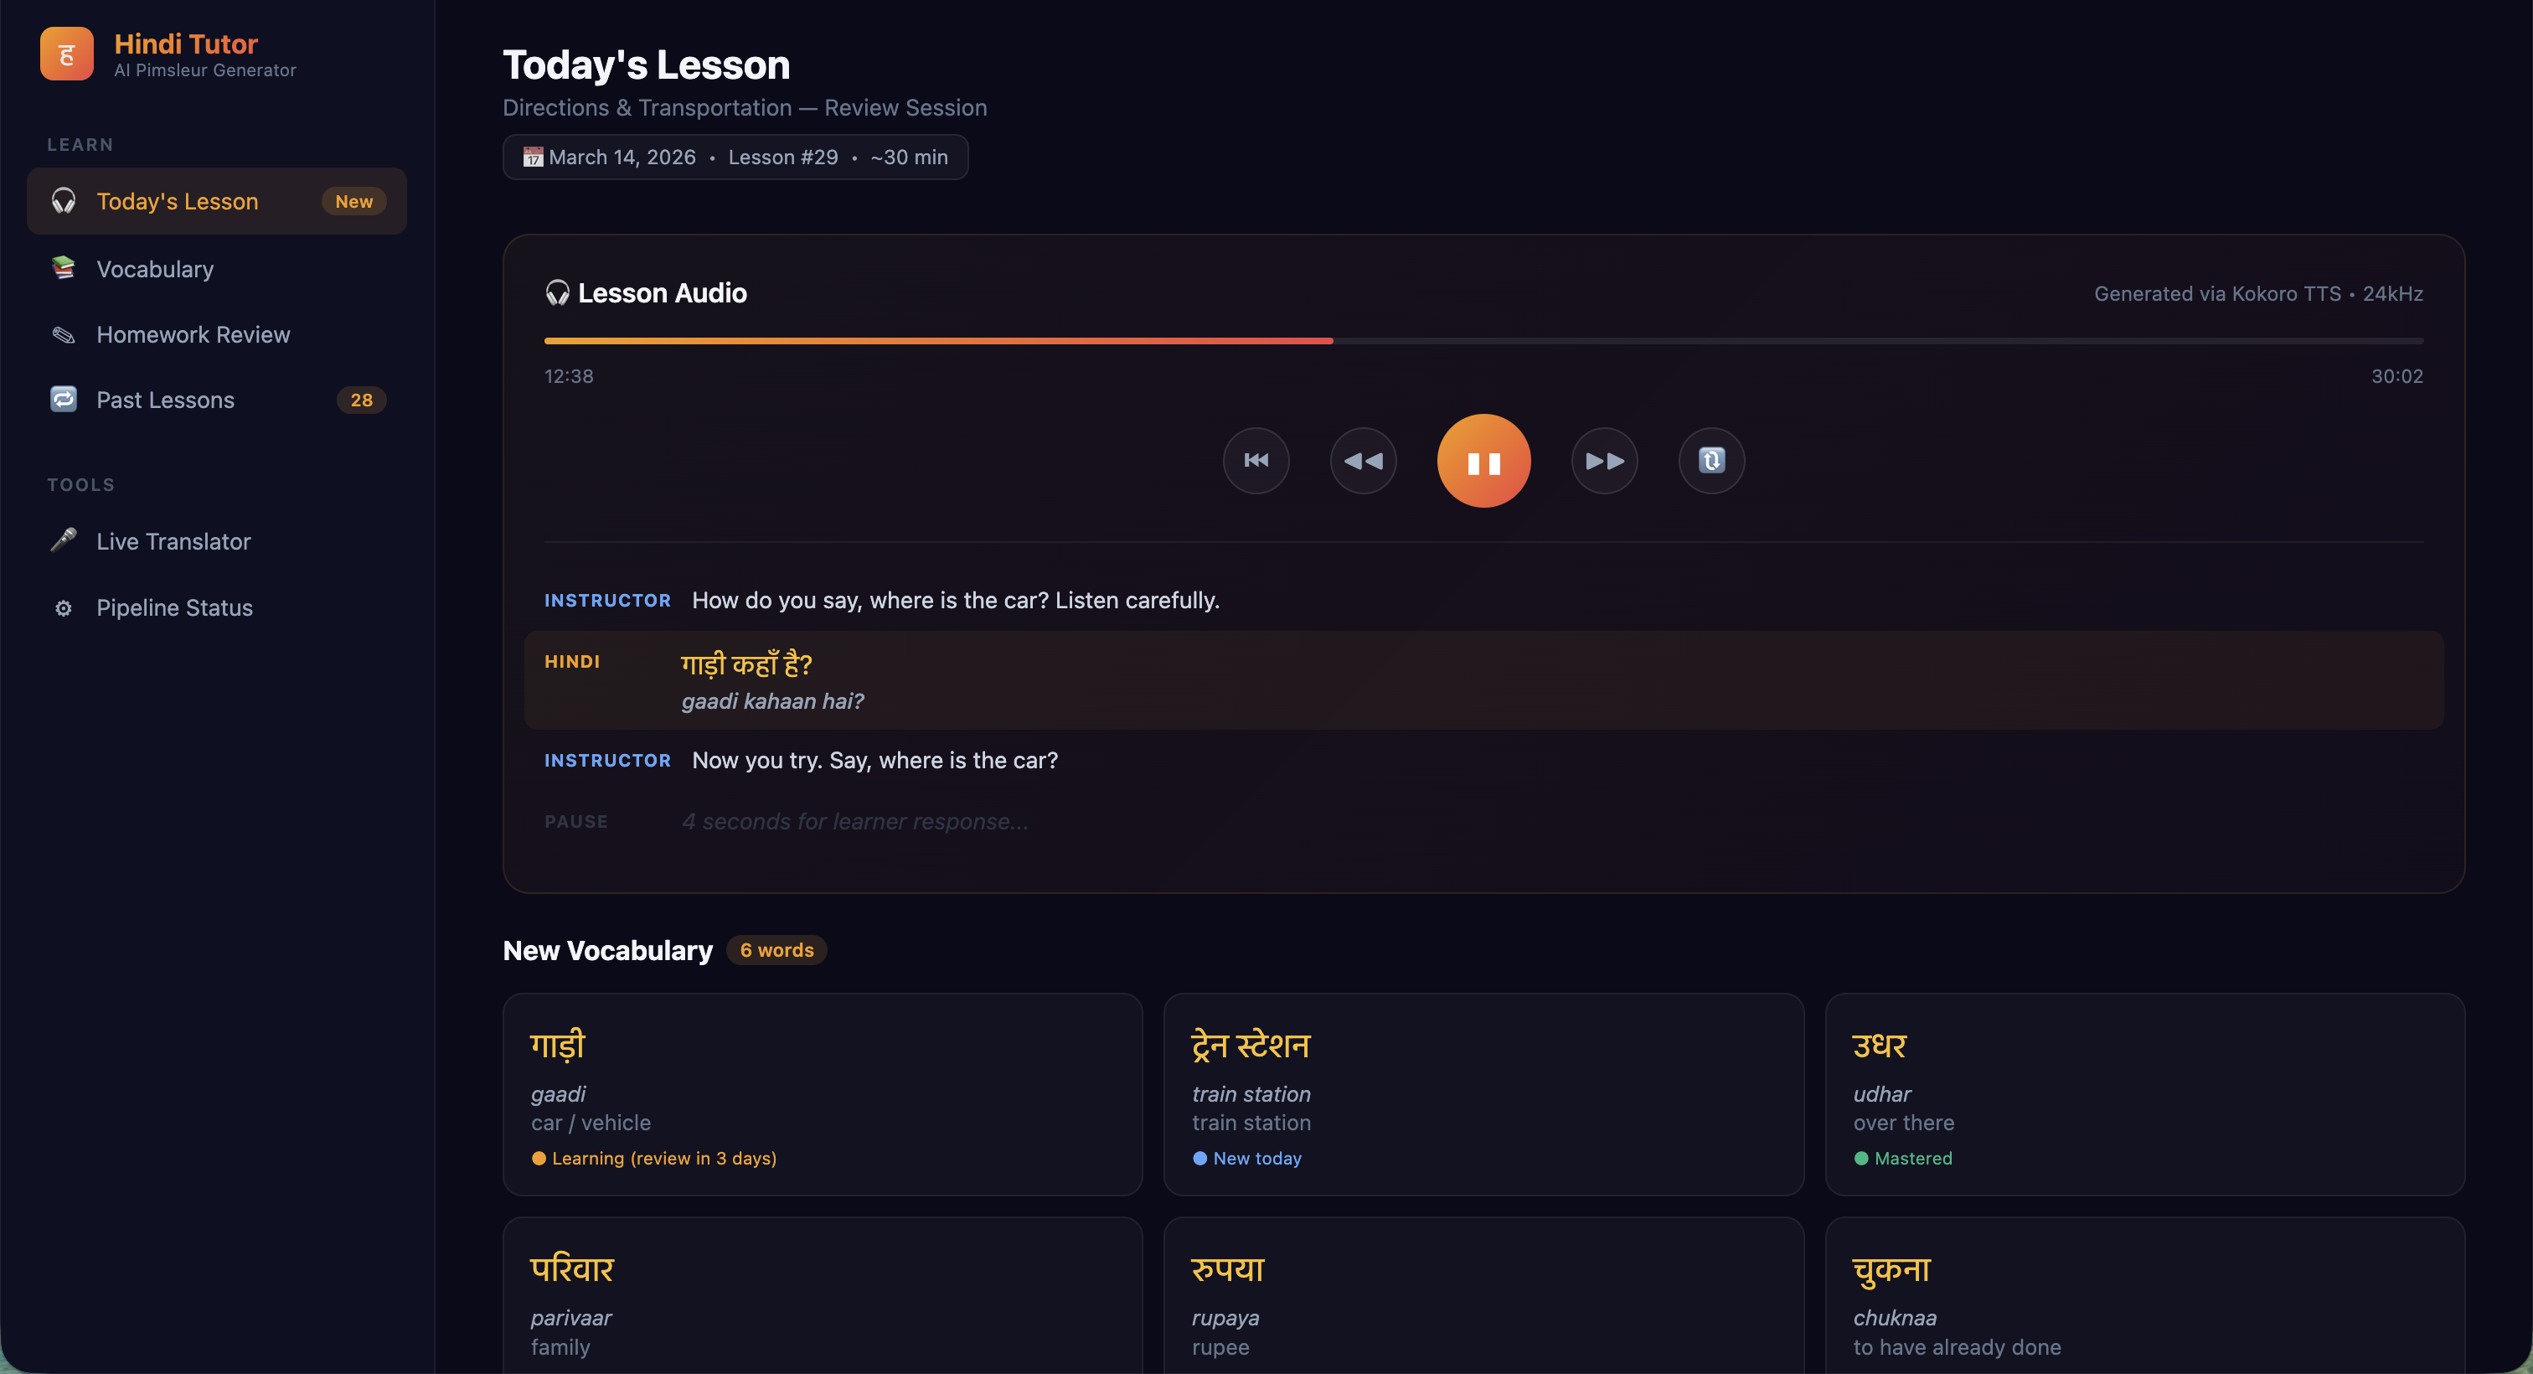2533x1374 pixels.
Task: Select Today's Lesson headphone item
Action: (x=177, y=202)
